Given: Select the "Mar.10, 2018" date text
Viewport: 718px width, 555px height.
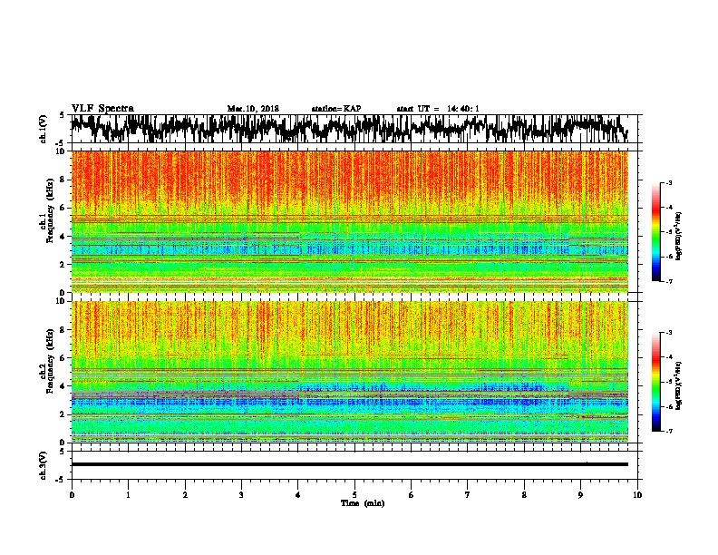Looking at the screenshot, I should pyautogui.click(x=253, y=109).
